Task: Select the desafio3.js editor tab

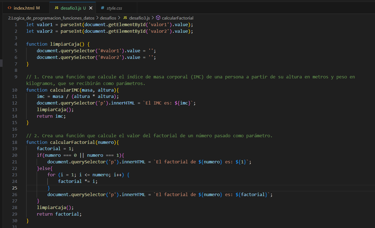Action: [x=73, y=8]
